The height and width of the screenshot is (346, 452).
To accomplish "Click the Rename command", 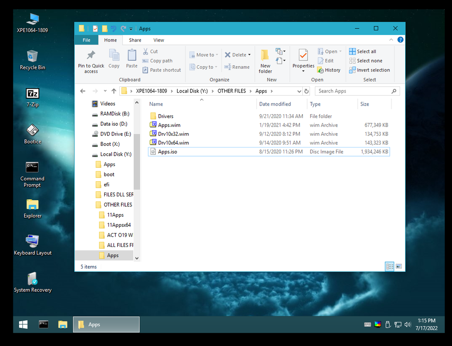I will click(237, 67).
